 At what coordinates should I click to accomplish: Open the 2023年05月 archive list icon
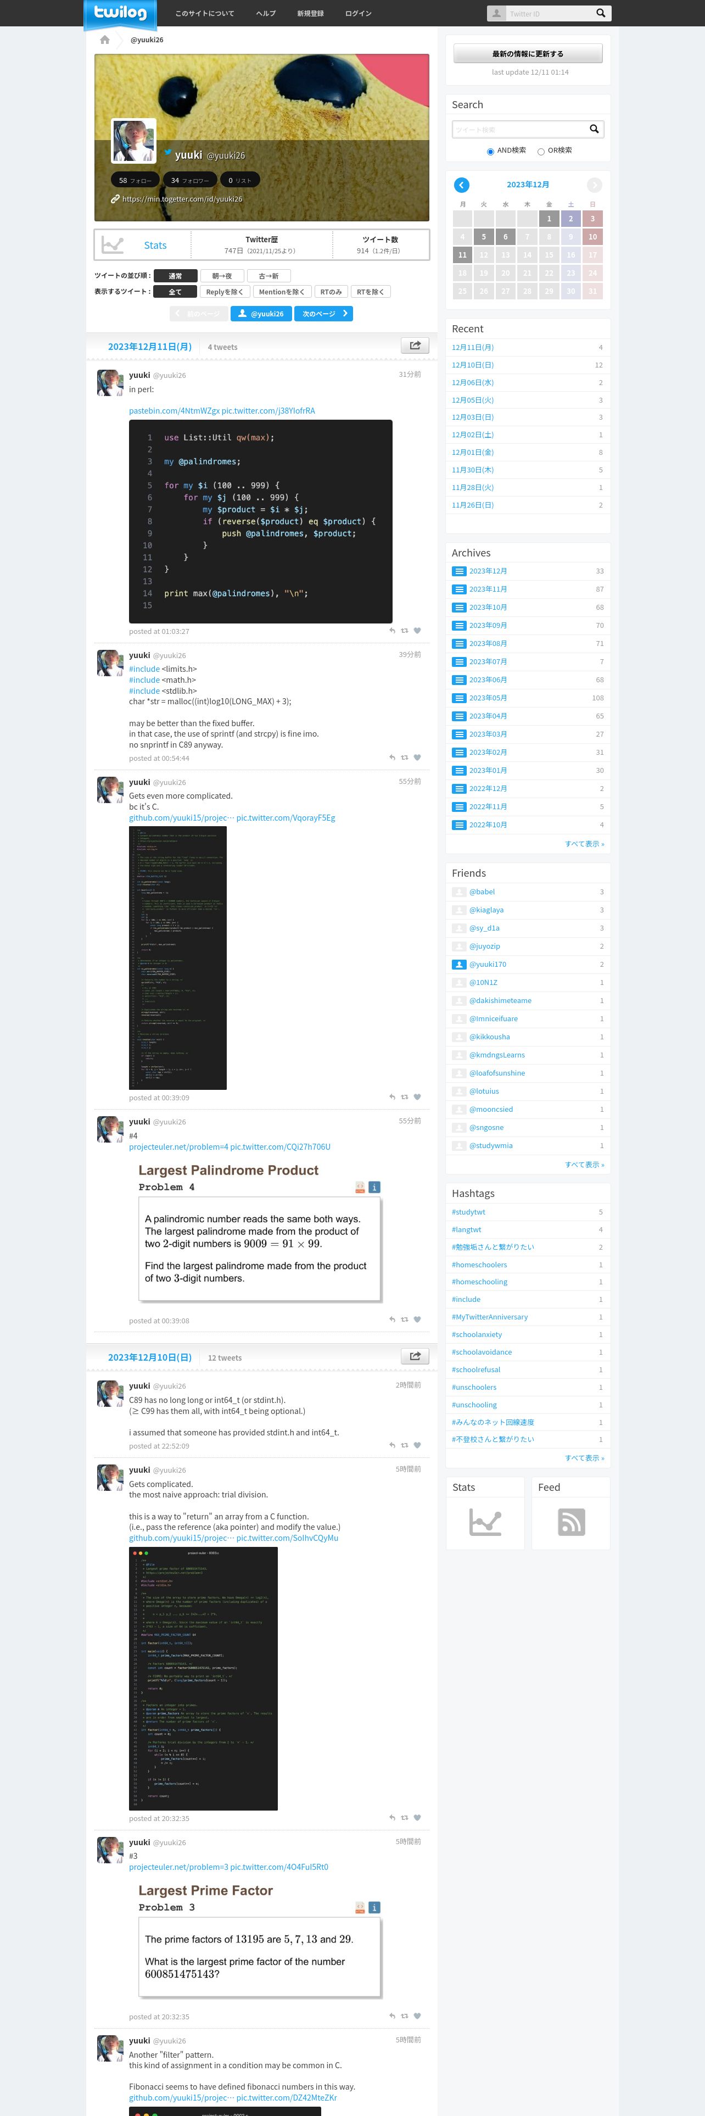pos(459,698)
